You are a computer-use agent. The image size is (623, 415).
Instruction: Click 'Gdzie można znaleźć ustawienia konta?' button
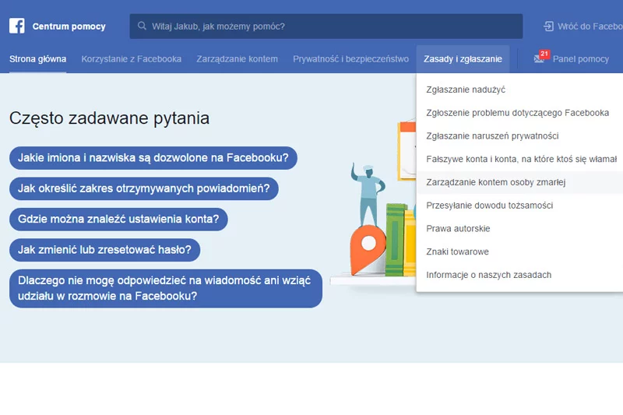point(118,220)
